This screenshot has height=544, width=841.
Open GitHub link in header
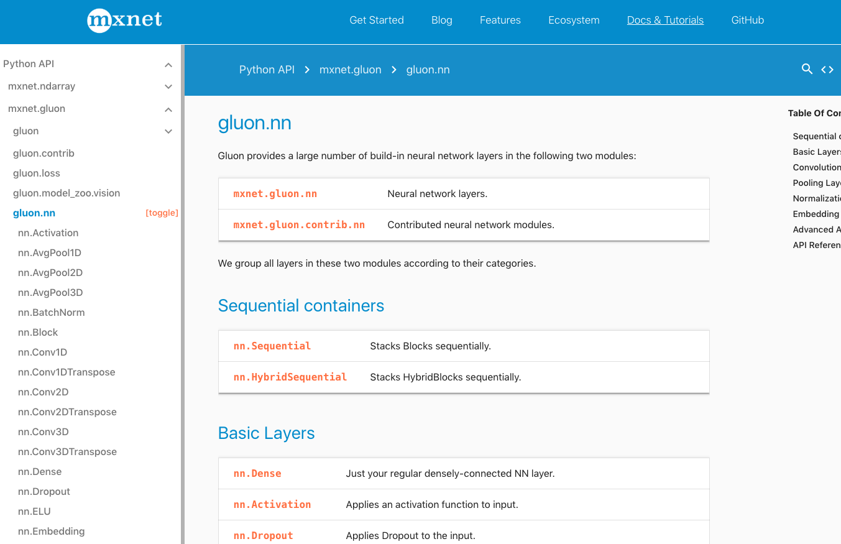click(748, 20)
